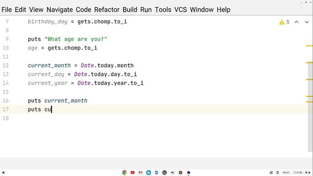Click the Wi-Fi status icon
The height and width of the screenshot is (176, 313).
(x=307, y=173)
